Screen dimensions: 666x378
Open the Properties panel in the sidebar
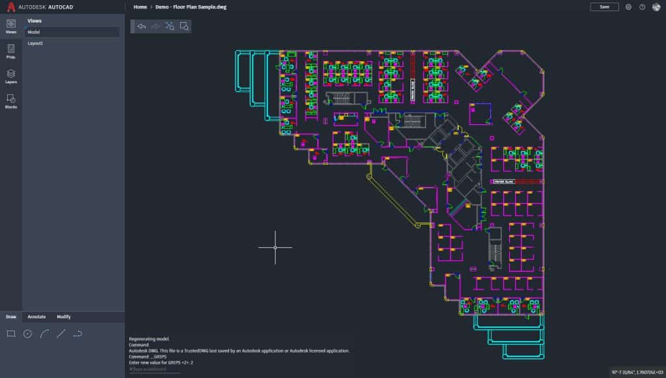click(10, 53)
